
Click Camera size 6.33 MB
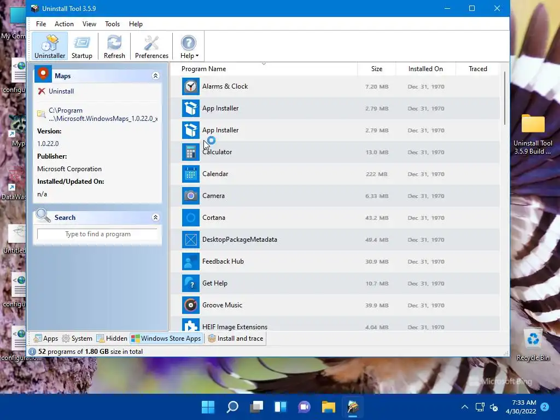[376, 196]
